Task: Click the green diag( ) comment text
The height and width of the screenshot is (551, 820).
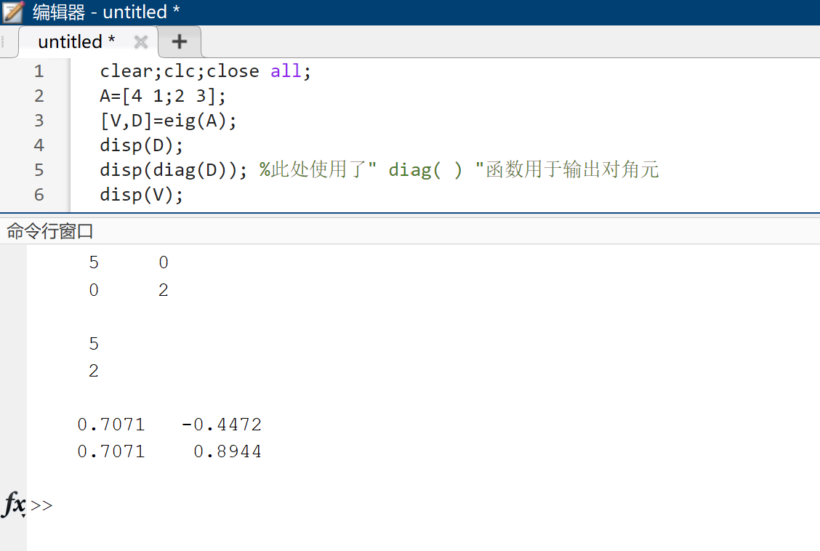Action: click(x=425, y=170)
